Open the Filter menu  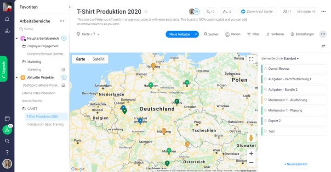[x=253, y=34]
